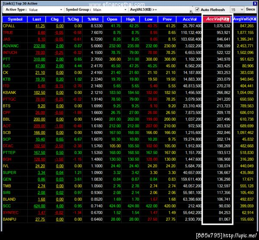Screen dimensions: 259x240
Task: Select the BJC symbol
Action: [x=6, y=66]
